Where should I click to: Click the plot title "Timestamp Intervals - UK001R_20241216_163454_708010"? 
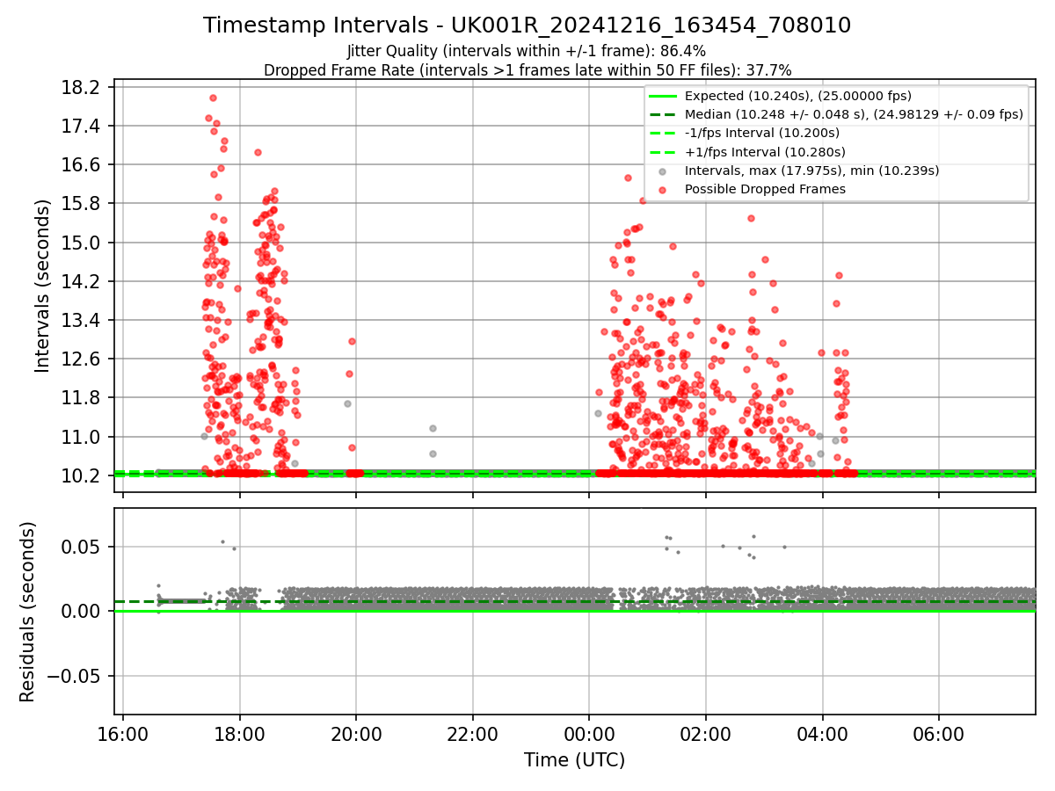[x=527, y=25]
